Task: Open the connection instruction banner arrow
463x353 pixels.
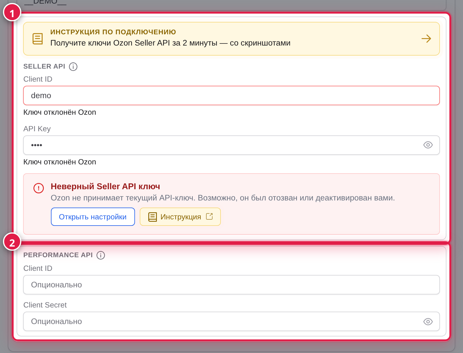Action: [x=426, y=39]
